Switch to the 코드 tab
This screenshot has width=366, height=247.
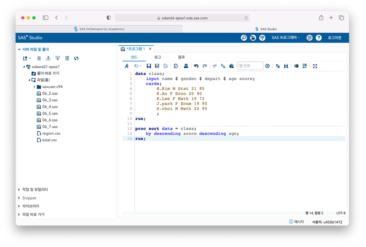click(x=134, y=57)
